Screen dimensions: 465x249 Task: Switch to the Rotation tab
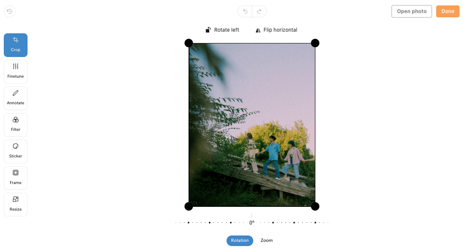[240, 240]
